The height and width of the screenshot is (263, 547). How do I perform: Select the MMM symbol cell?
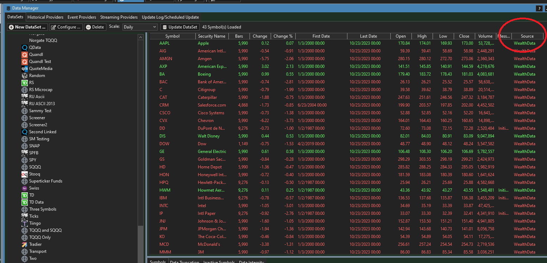[165, 252]
